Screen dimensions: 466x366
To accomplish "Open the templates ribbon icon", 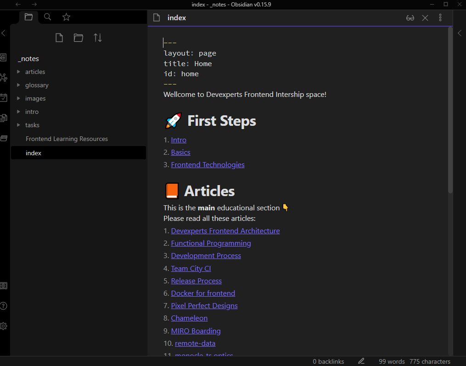I will point(4,118).
